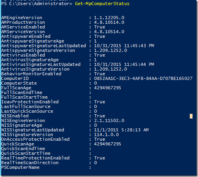
Task: Select the RealTimeProtectionEnabled True value
Action: tap(100, 158)
